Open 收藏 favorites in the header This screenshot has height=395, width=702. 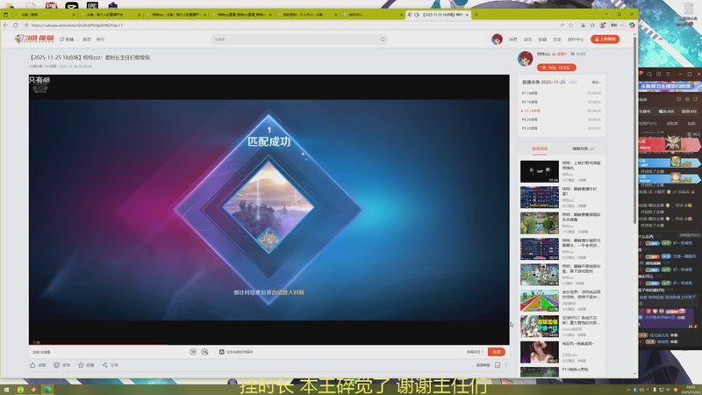point(542,39)
